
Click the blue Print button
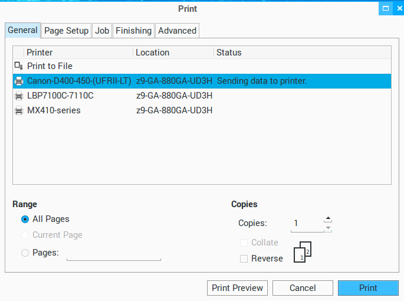point(368,288)
